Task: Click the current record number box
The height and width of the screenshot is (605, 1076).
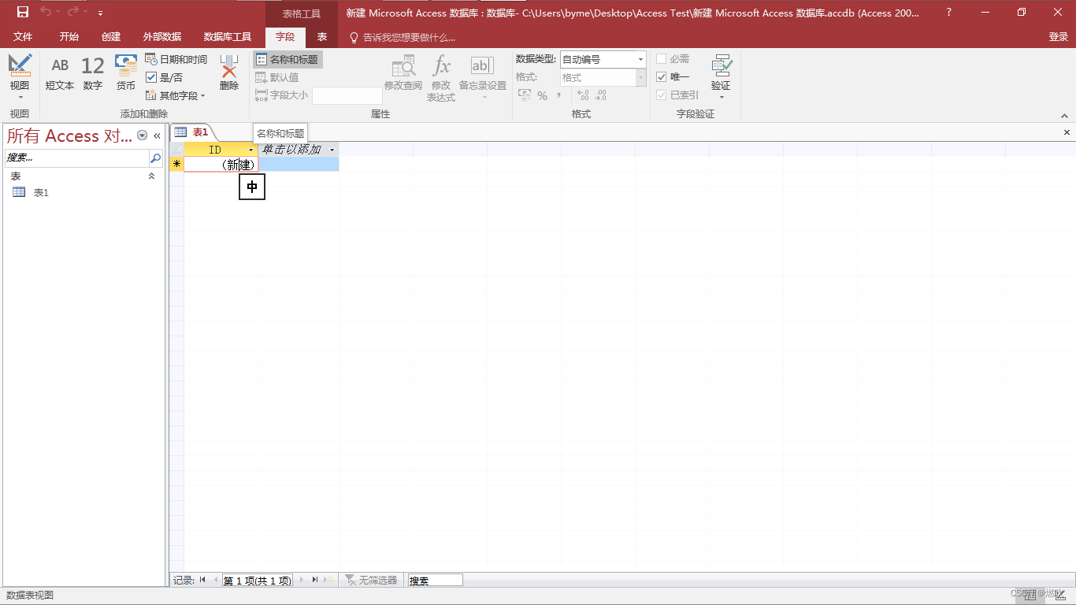Action: (257, 580)
